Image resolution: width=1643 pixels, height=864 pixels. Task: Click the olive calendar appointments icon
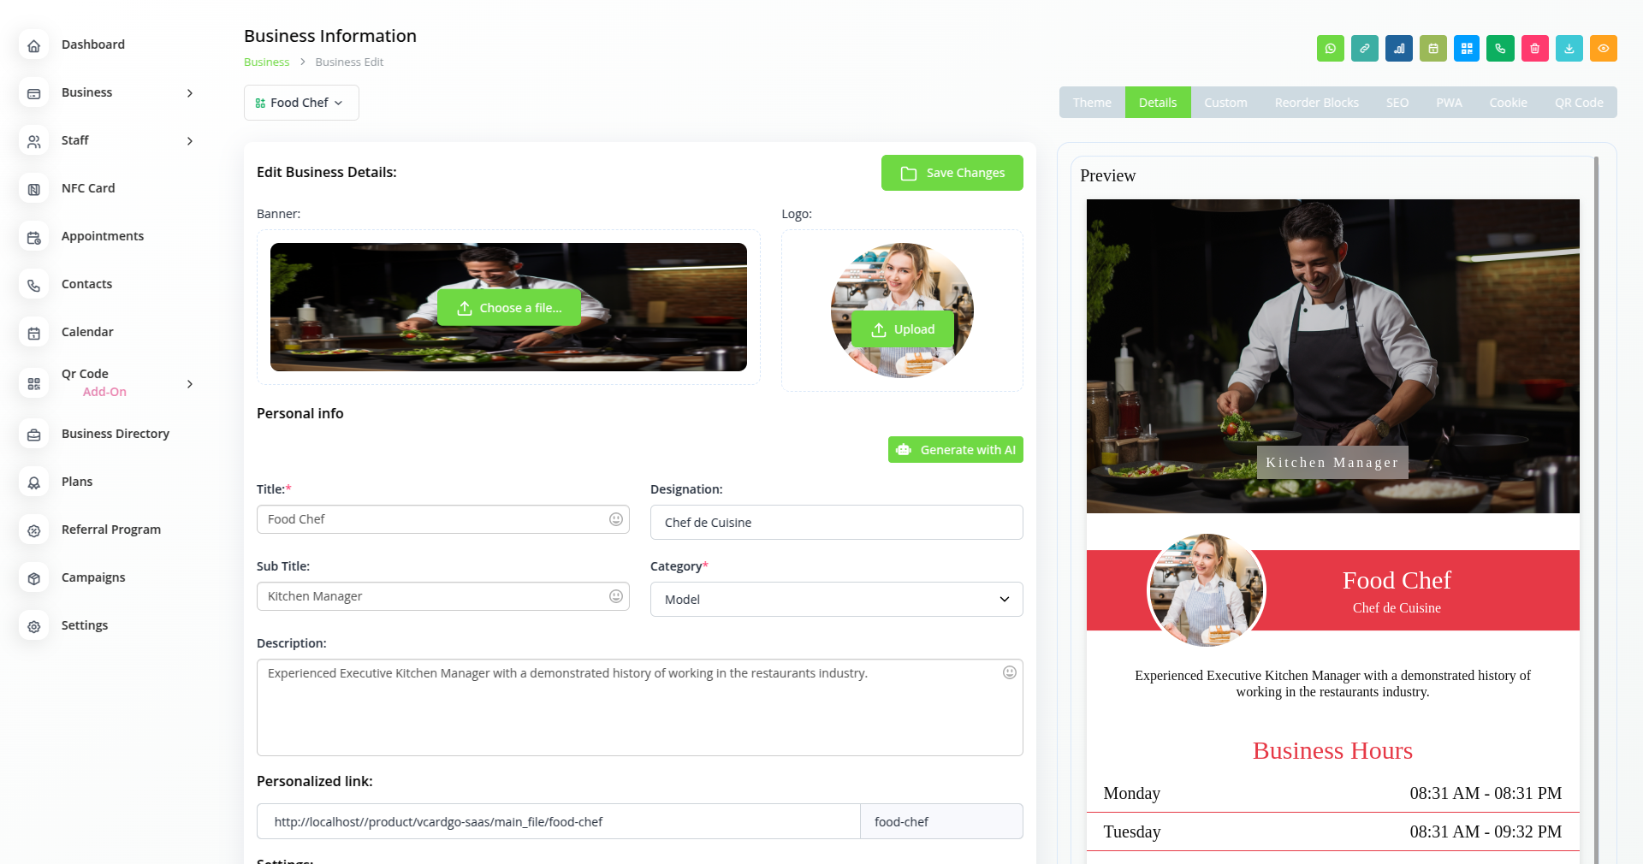click(x=1432, y=49)
